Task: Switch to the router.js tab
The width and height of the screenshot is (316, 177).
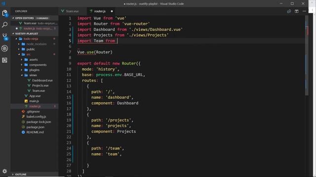Action: (x=100, y=11)
